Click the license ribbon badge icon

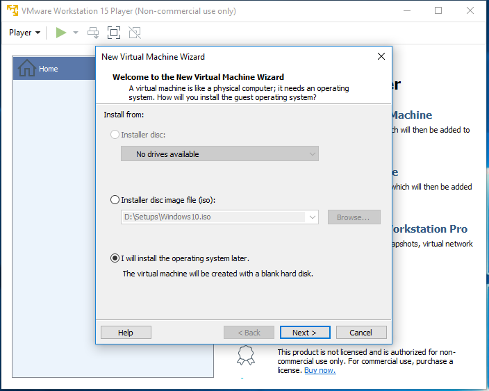click(x=246, y=355)
